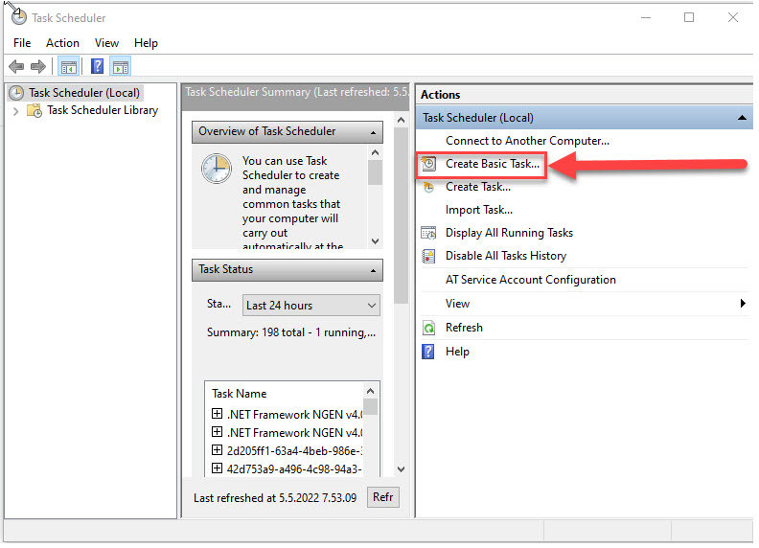Toggle the Show/Hide Console Tree toolbar icon
759x548 pixels.
pos(68,66)
